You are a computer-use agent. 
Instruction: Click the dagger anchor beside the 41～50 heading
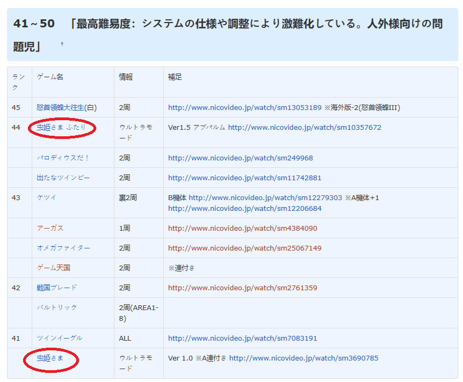(x=62, y=43)
